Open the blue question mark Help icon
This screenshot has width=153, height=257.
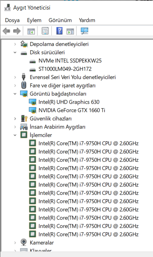(x=59, y=31)
